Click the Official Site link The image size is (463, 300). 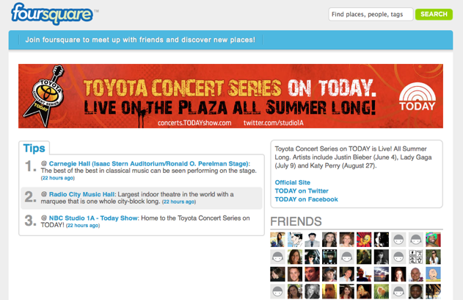(293, 182)
